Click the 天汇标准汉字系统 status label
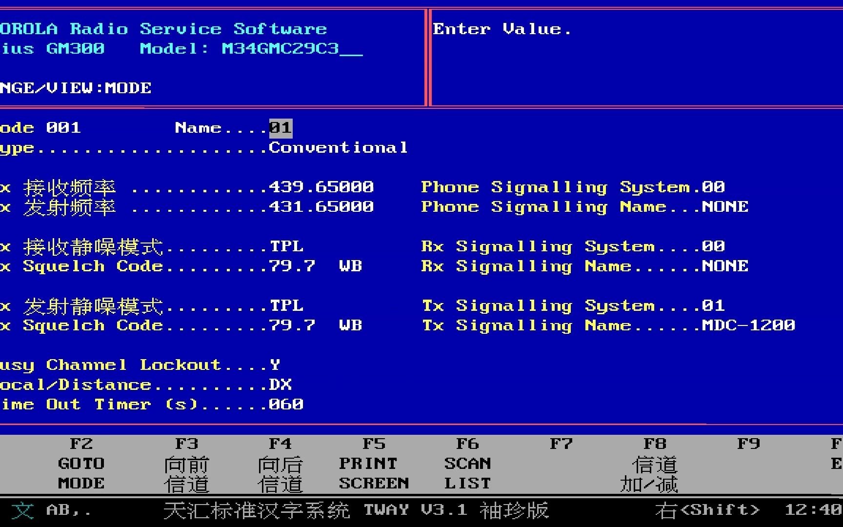Screen dimensions: 843x527 [257, 510]
